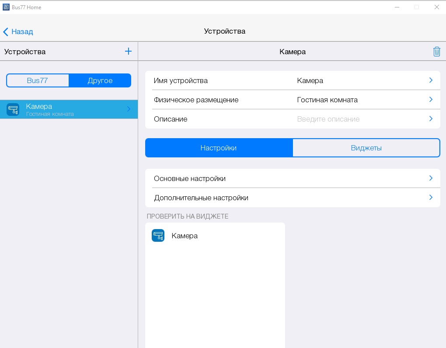This screenshot has height=348, width=446.
Task: Go back using Назад link
Action: [x=22, y=31]
